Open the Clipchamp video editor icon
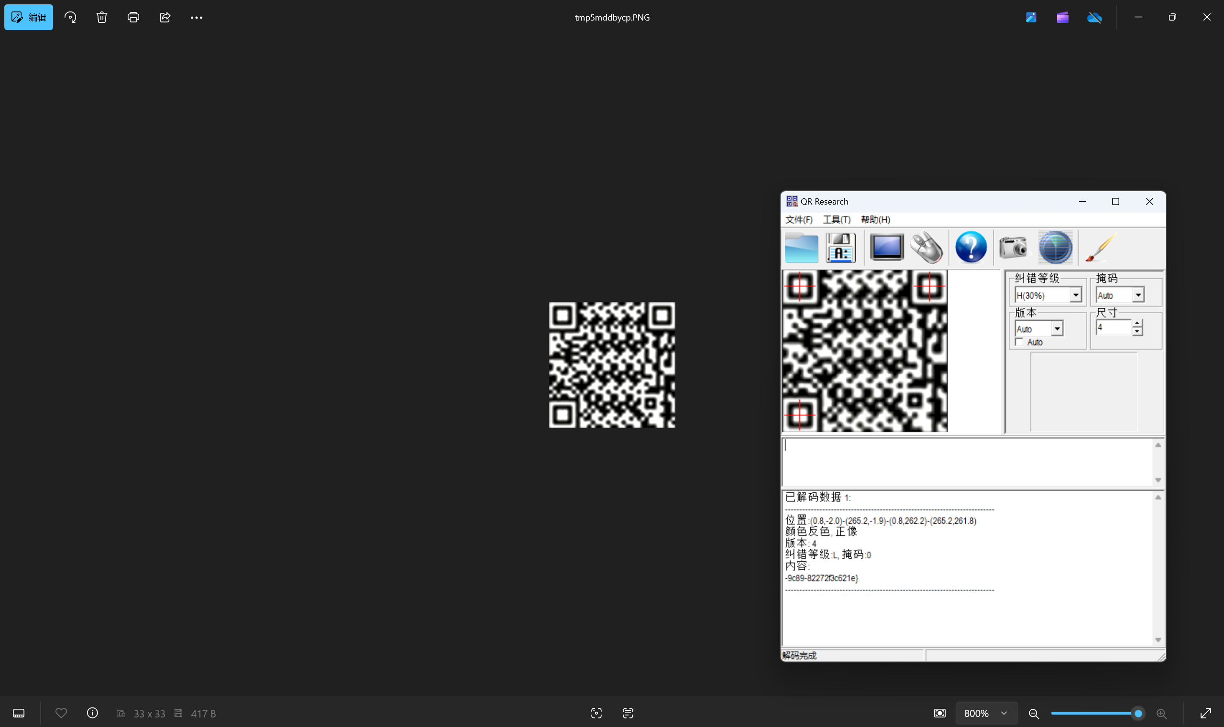 click(1062, 17)
